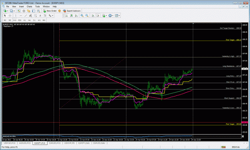Viewport: 250px width, 150px height.
Task: Open the Help menu
Action: tap(54, 6)
